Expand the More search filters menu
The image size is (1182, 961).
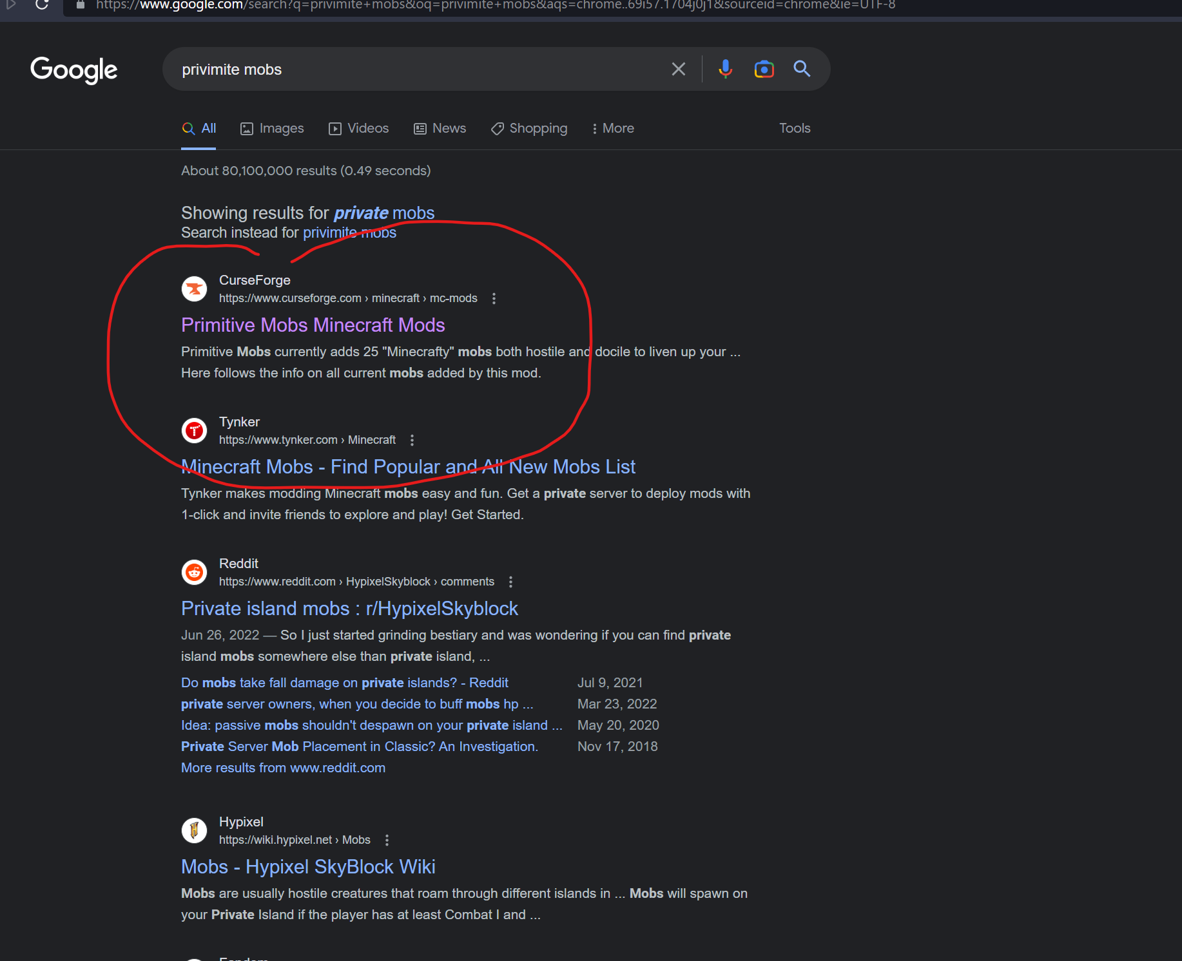pos(612,129)
